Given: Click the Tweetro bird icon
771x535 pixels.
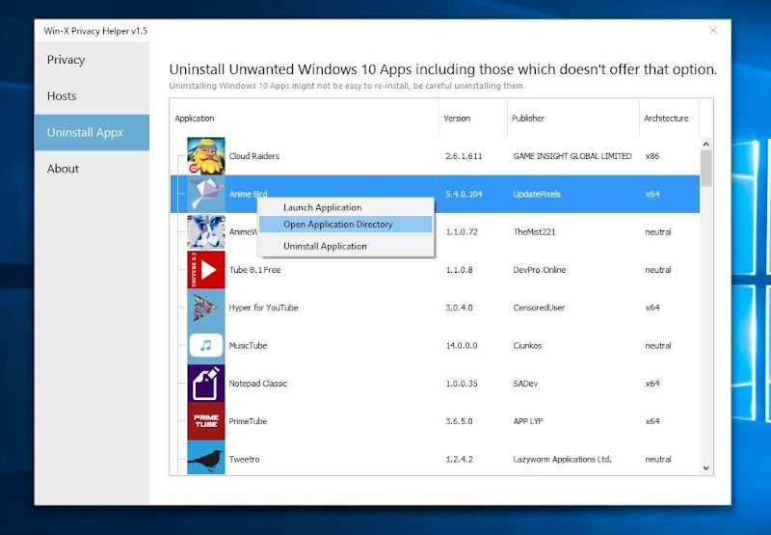Looking at the screenshot, I should pos(206,458).
